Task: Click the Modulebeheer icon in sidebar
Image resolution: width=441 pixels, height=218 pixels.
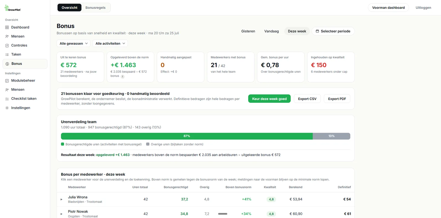Action: tap(7, 81)
